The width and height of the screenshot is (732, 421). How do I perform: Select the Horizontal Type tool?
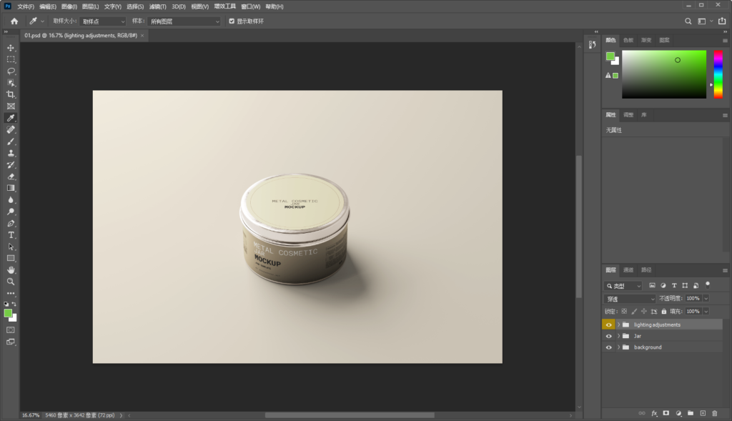(x=11, y=235)
